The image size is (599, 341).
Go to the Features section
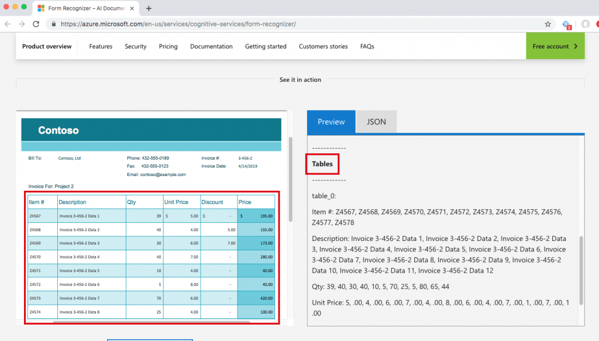pos(101,46)
